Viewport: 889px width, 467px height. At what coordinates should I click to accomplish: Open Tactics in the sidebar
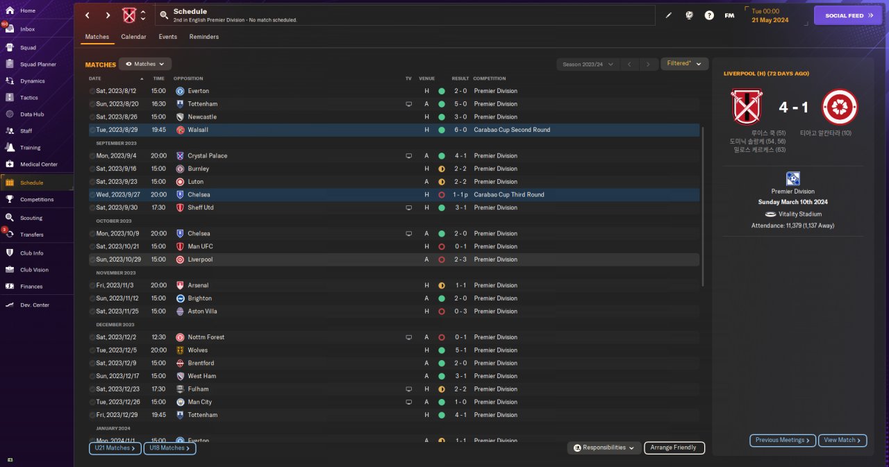pyautogui.click(x=37, y=98)
